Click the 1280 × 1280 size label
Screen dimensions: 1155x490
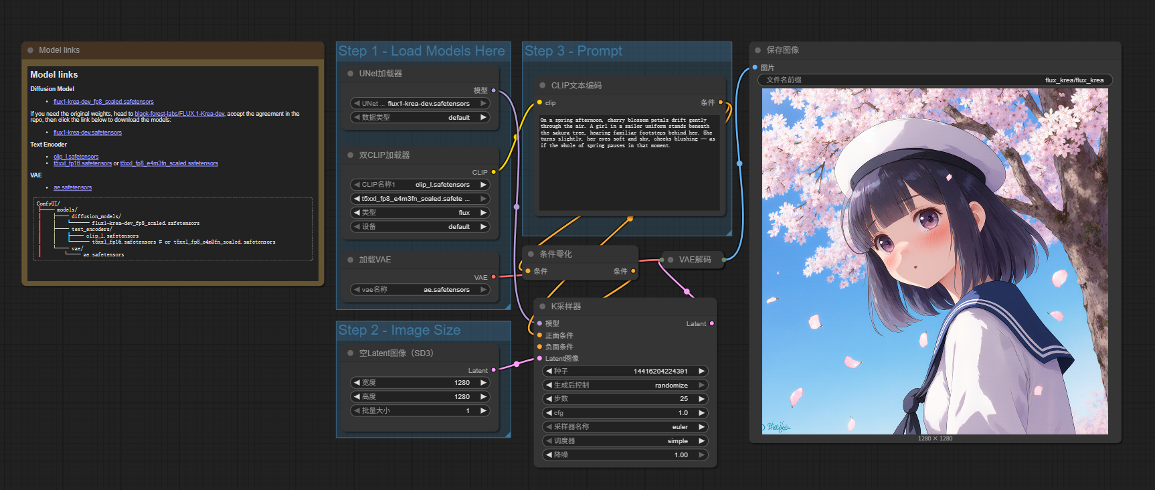(936, 438)
